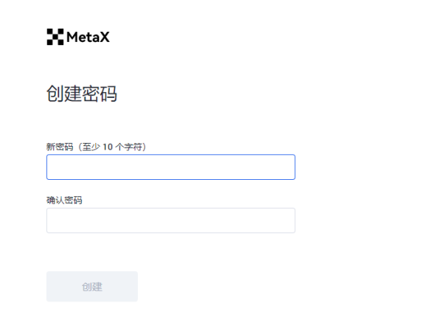Screen dimensions: 425x331
Task: Open the home page via MetaX logo
Action: coord(78,37)
